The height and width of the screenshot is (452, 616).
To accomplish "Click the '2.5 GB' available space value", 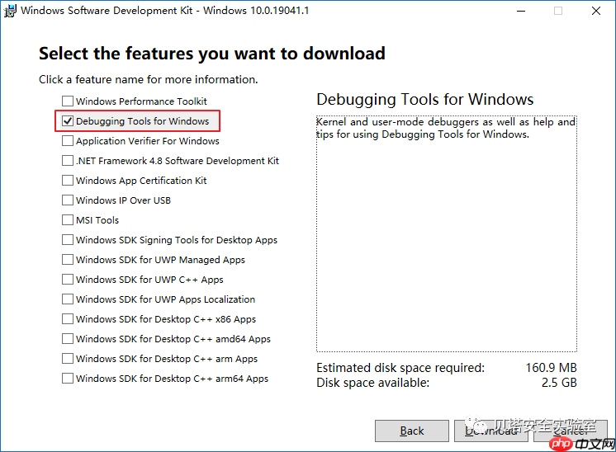I will pyautogui.click(x=559, y=383).
